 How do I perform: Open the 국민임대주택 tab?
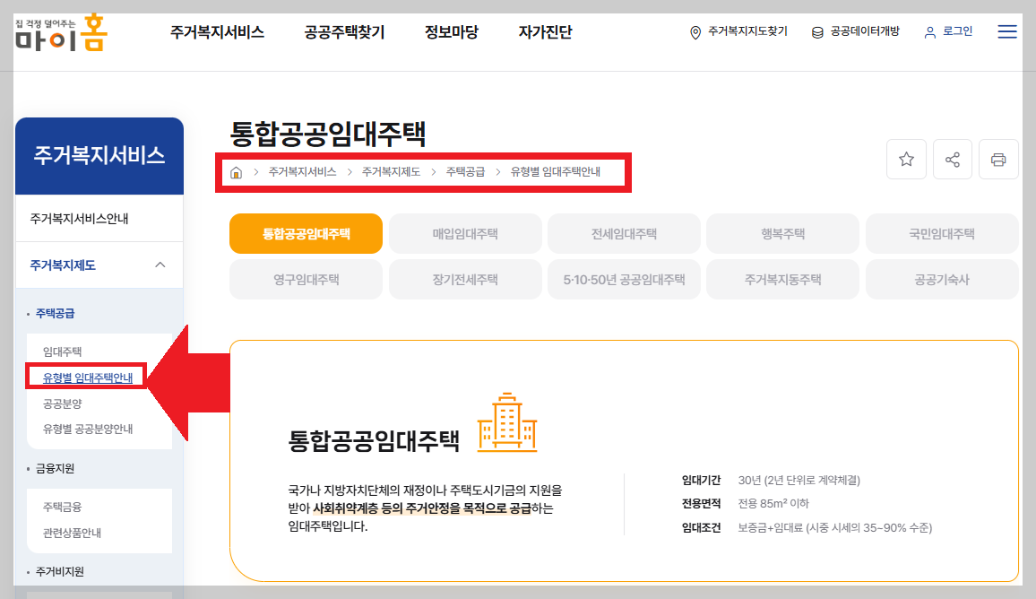[941, 233]
